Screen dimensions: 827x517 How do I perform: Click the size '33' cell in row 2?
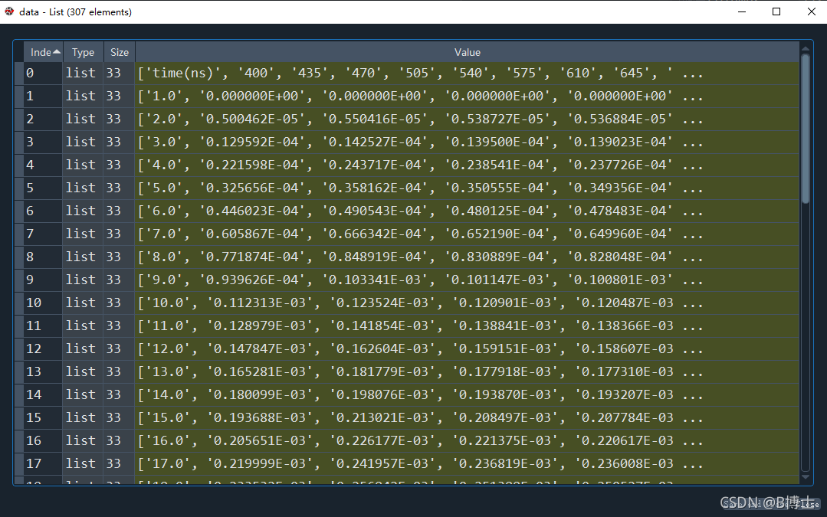click(120, 119)
